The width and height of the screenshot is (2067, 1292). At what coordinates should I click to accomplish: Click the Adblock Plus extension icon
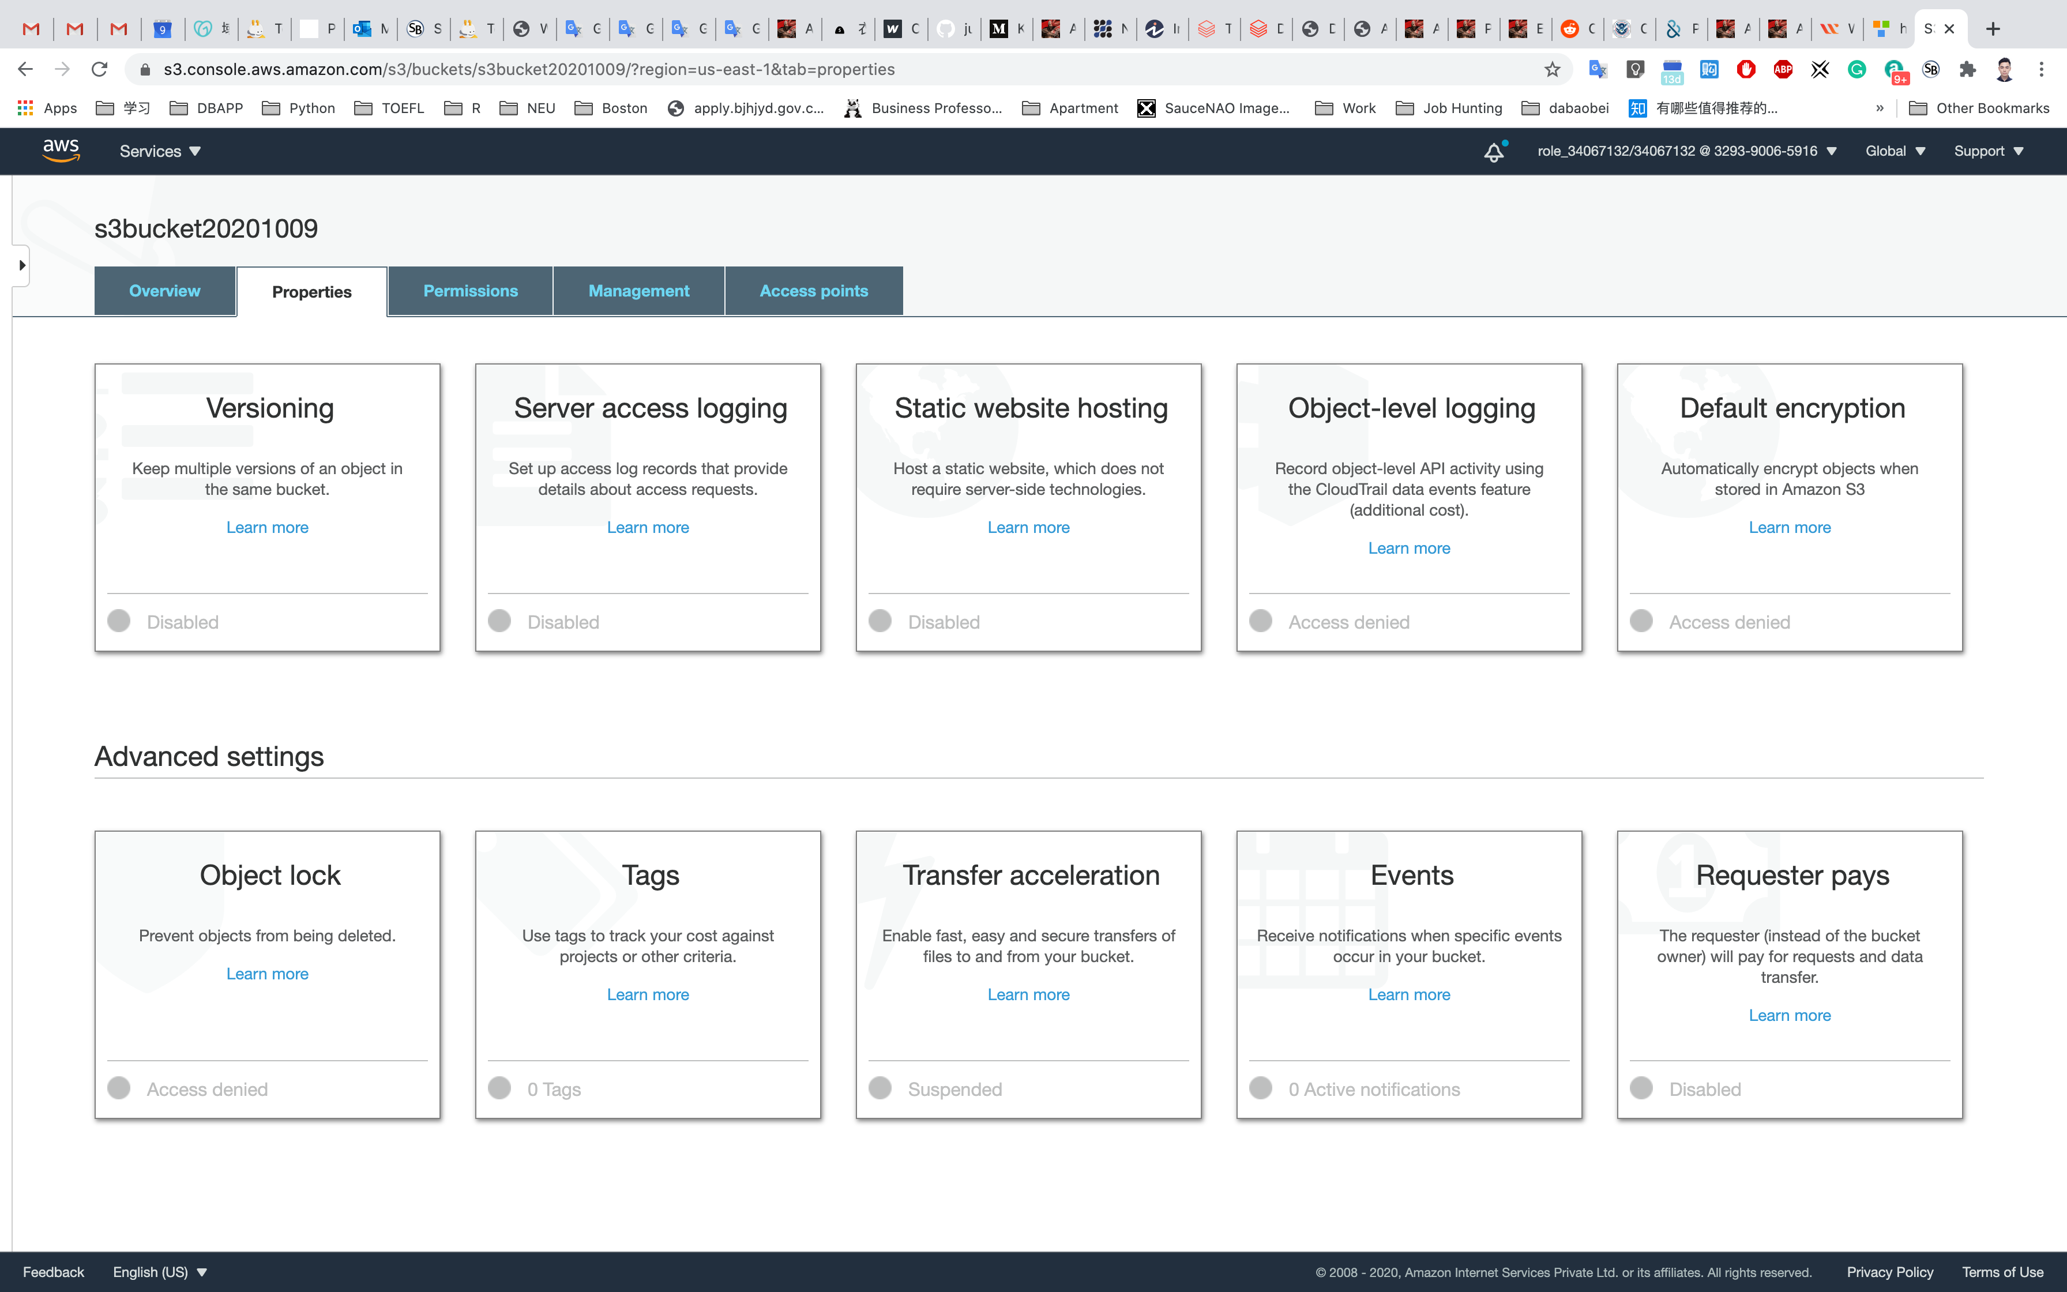pos(1783,69)
